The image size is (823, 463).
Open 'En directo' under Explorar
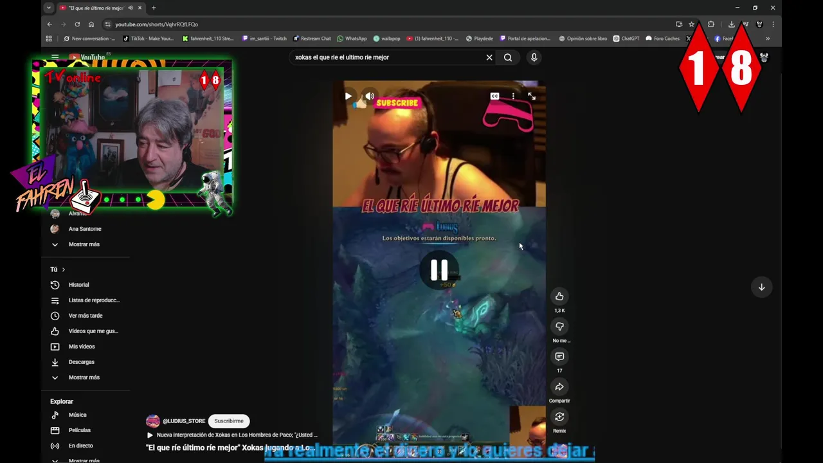click(81, 446)
